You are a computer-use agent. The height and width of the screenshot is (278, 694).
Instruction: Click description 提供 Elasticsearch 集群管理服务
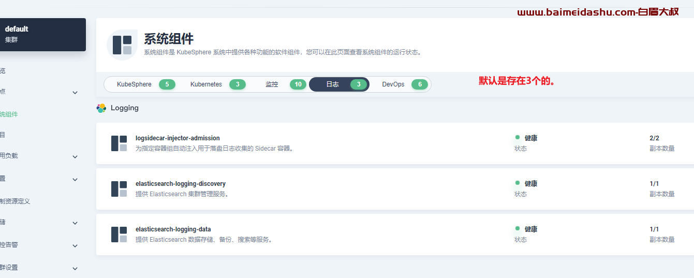pyautogui.click(x=182, y=194)
